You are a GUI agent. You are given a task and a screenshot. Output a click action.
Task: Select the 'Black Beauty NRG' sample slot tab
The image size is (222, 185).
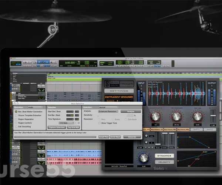170,129
